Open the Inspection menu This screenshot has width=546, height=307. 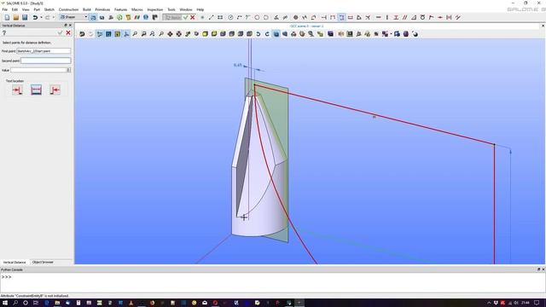(x=155, y=9)
